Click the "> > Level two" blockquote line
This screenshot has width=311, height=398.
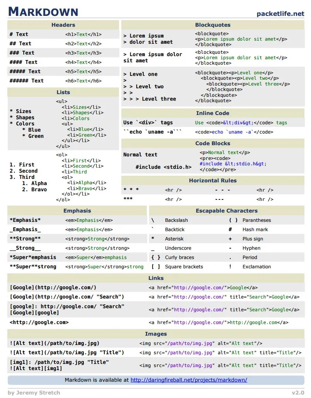[x=144, y=87]
